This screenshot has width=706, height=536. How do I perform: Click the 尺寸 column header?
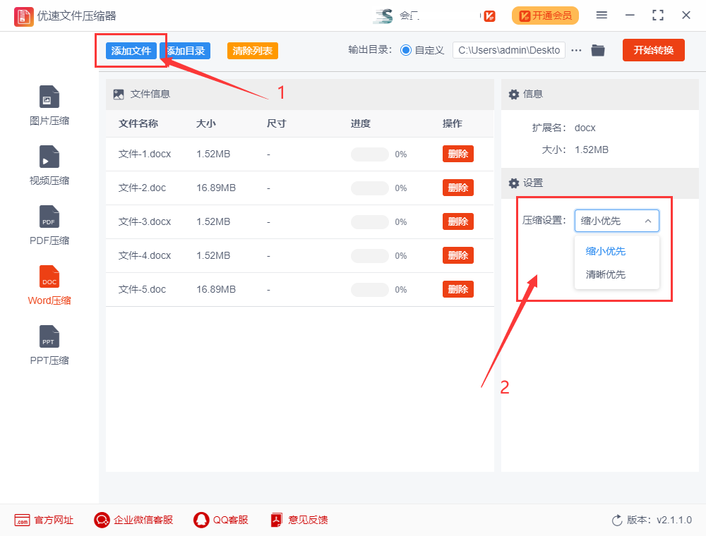click(277, 123)
